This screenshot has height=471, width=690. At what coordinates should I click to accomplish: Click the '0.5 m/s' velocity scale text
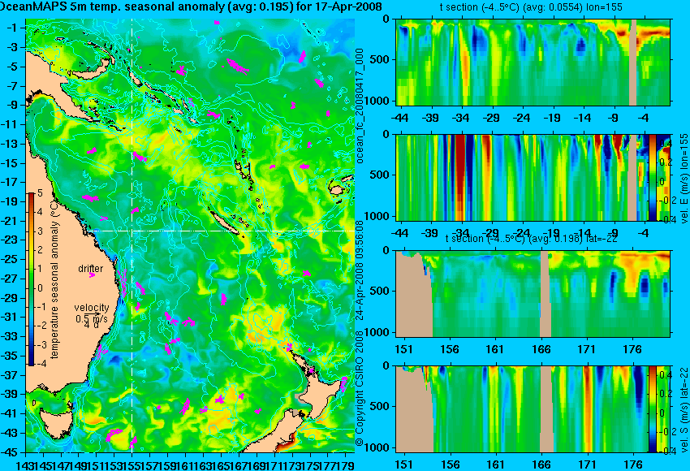pyautogui.click(x=92, y=318)
